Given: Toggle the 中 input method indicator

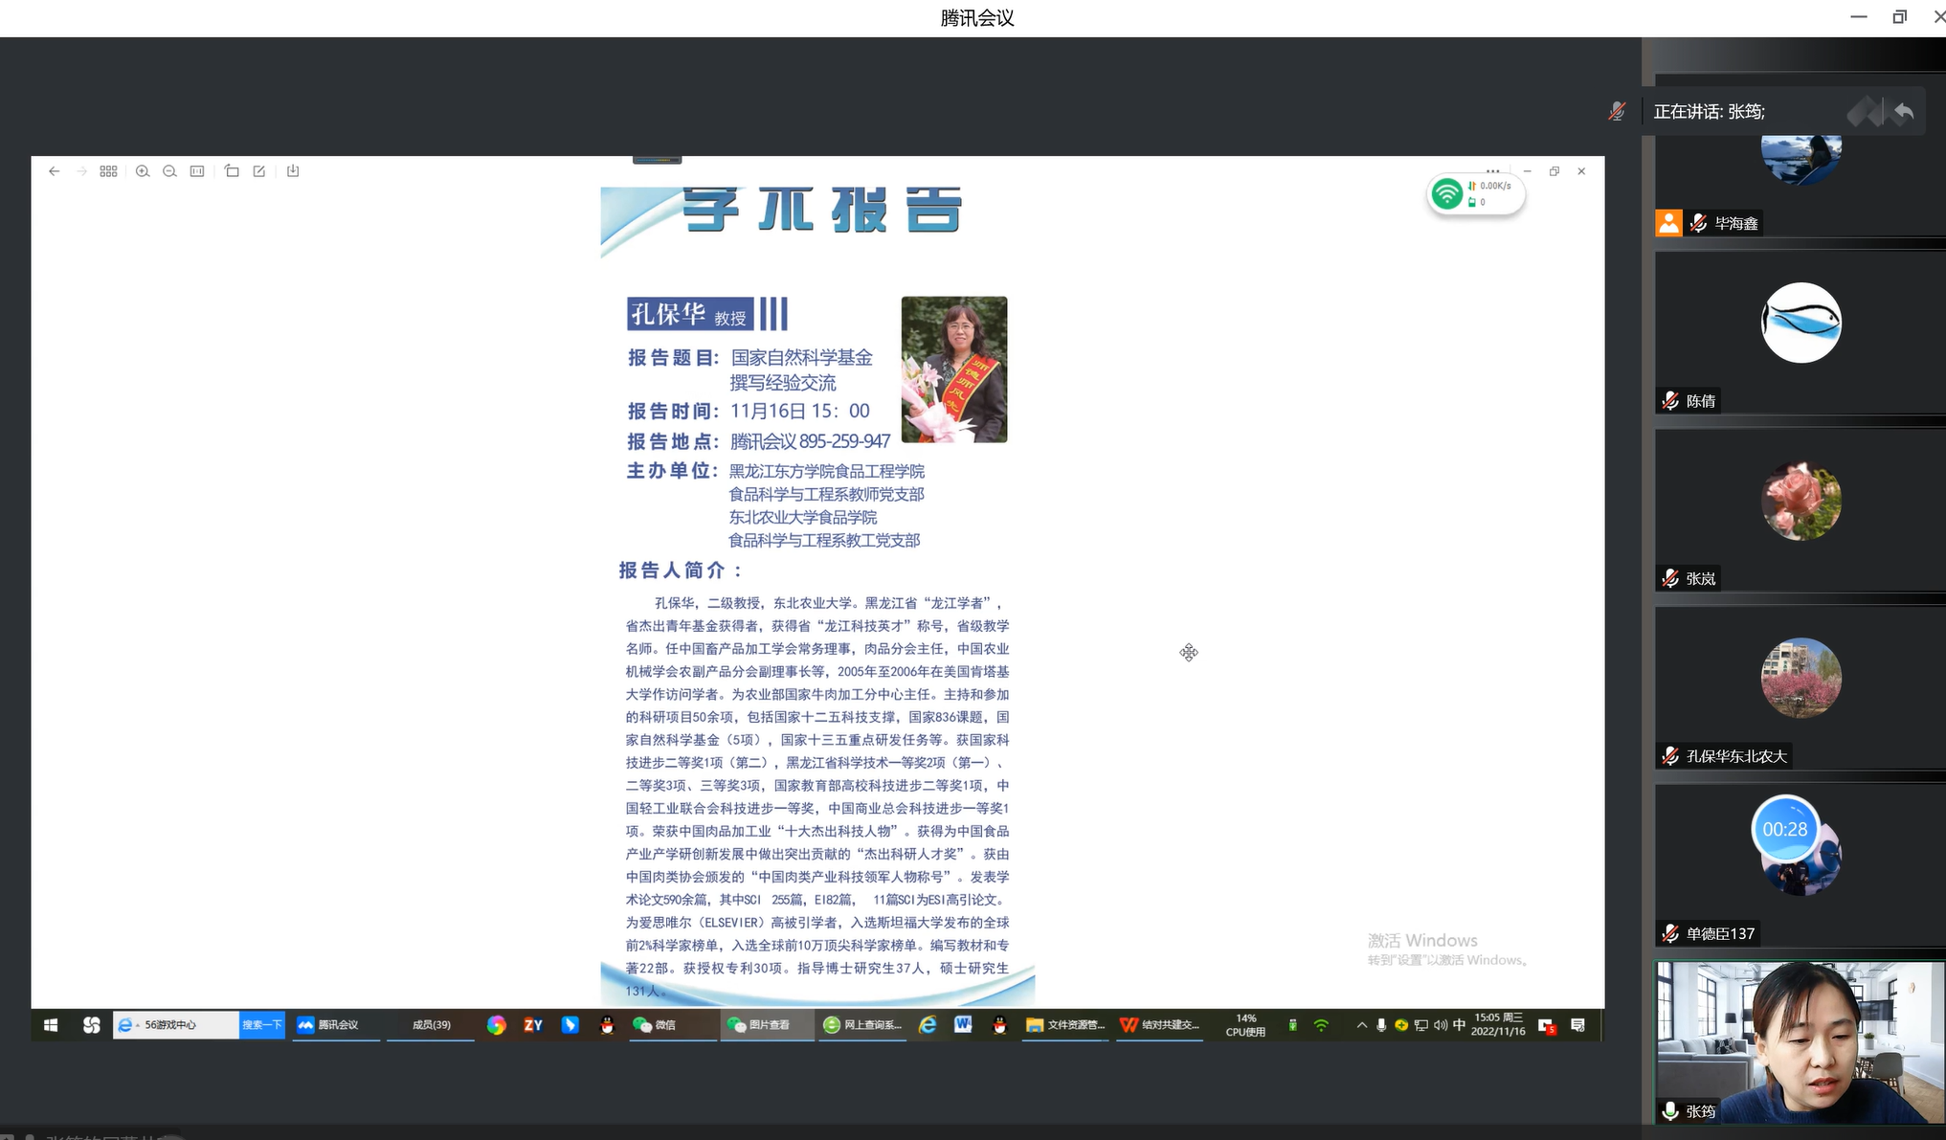Looking at the screenshot, I should (x=1459, y=1025).
